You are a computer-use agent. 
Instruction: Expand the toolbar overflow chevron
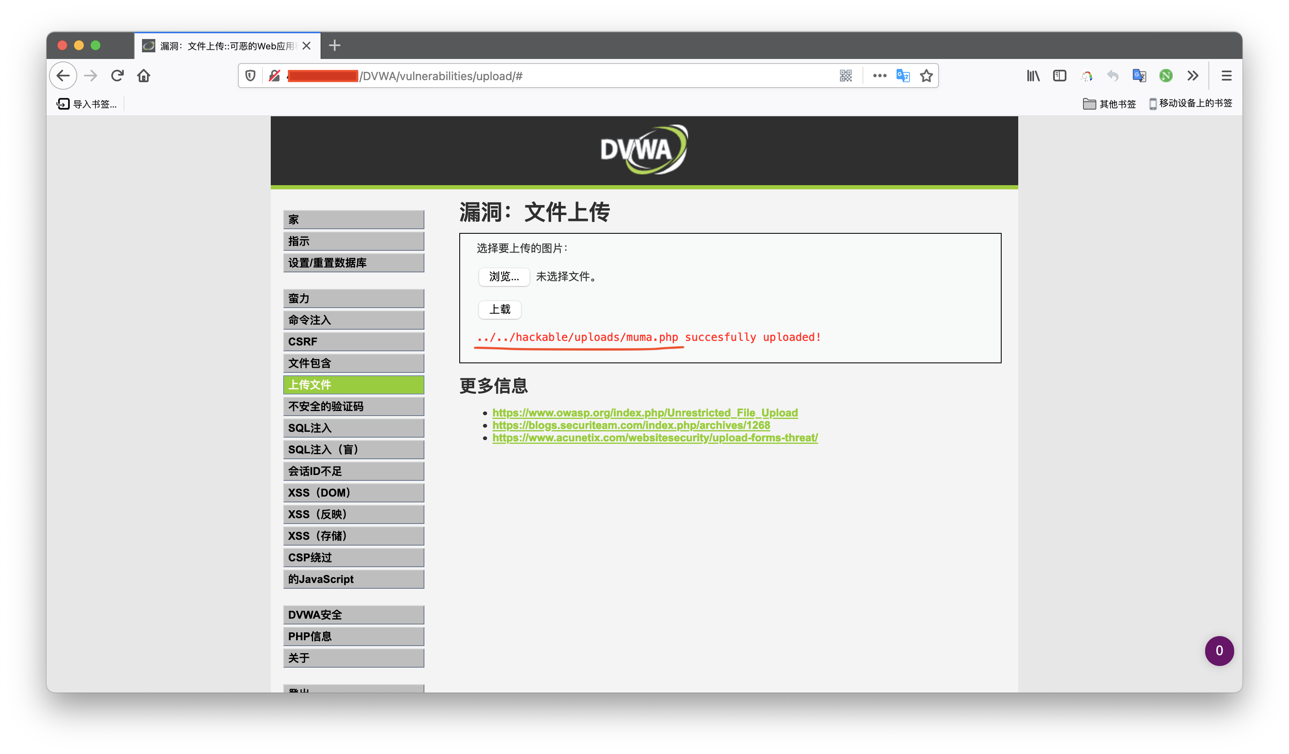[1193, 76]
